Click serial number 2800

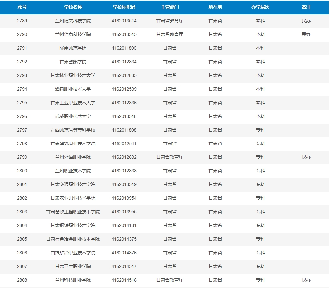click(x=22, y=171)
